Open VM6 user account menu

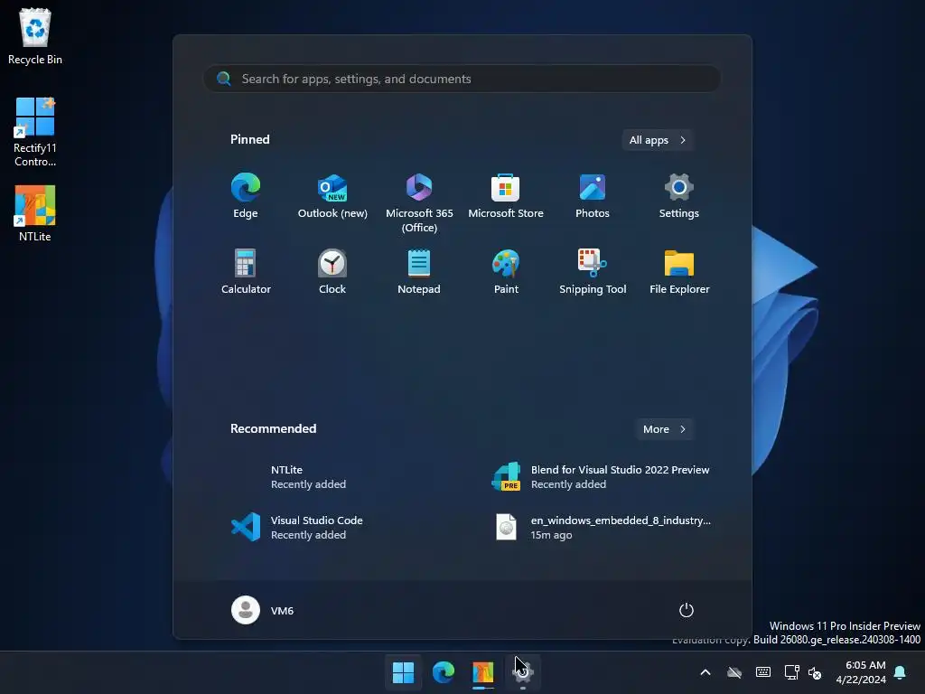coord(263,610)
